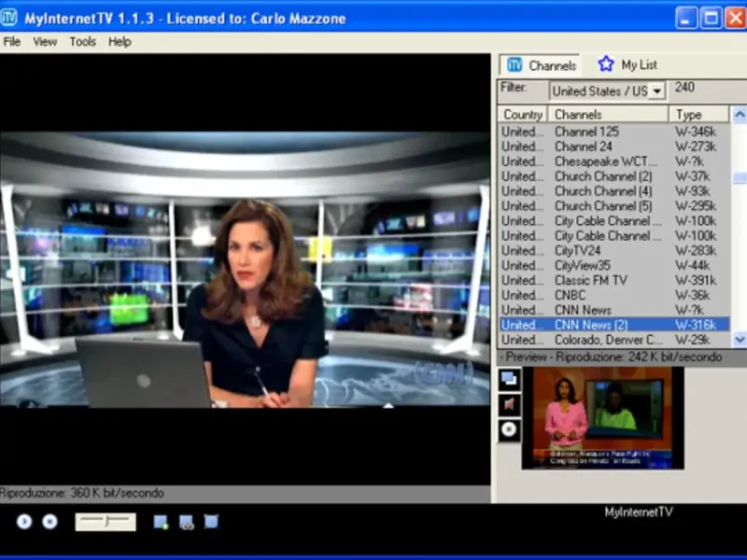Select the CNN News W-?k row

614,310
